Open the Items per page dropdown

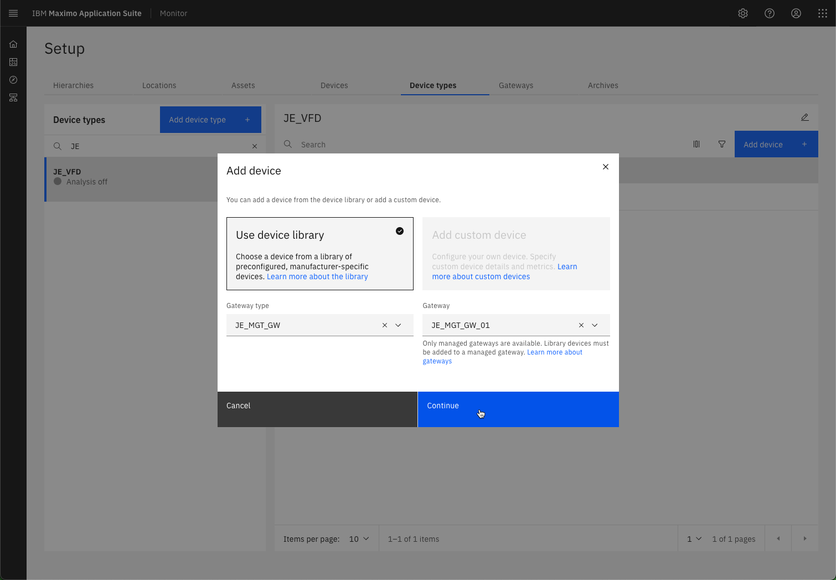coord(359,539)
